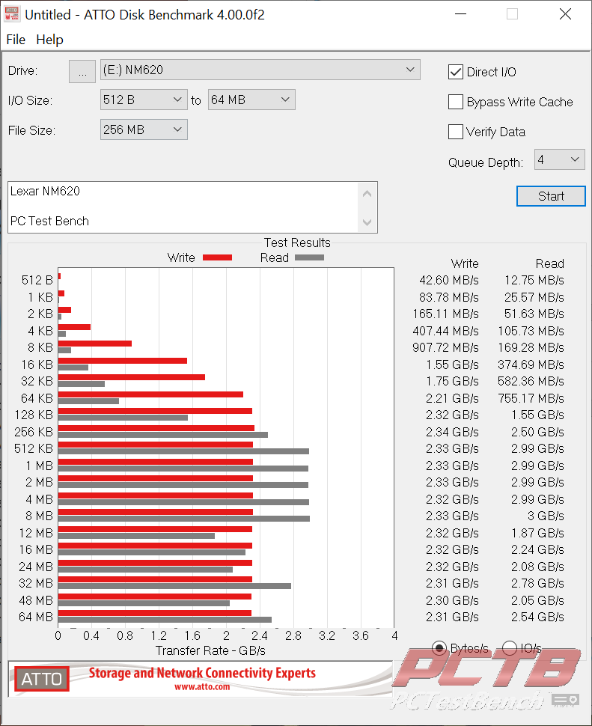Open the Help menu
This screenshot has width=592, height=726.
click(49, 40)
